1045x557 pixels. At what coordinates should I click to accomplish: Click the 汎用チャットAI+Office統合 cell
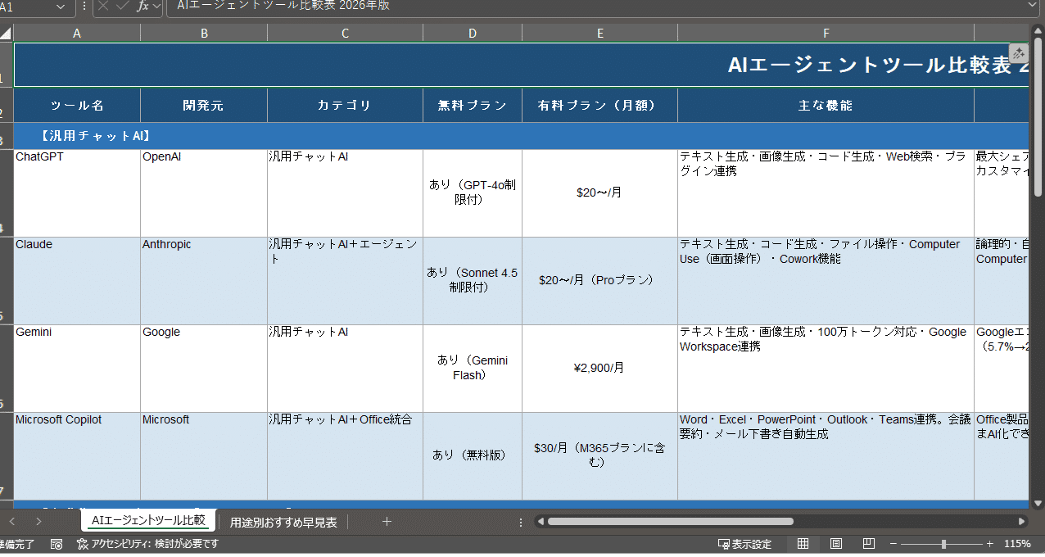(x=345, y=456)
